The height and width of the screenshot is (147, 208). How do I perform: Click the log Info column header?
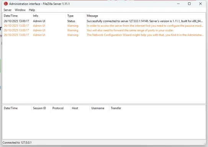tap(49, 16)
